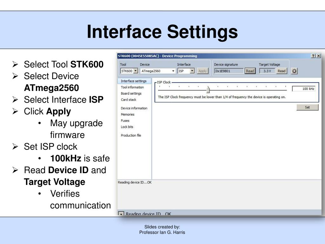Read the target voltage
This screenshot has width=325, height=244.
tap(282, 71)
